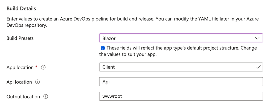
Task: Click the info icon beside Api location
Action: coord(38,82)
